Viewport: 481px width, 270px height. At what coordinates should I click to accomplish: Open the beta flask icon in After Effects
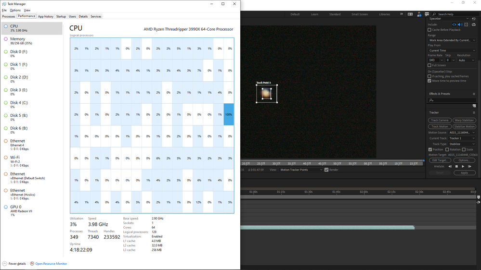(x=419, y=14)
